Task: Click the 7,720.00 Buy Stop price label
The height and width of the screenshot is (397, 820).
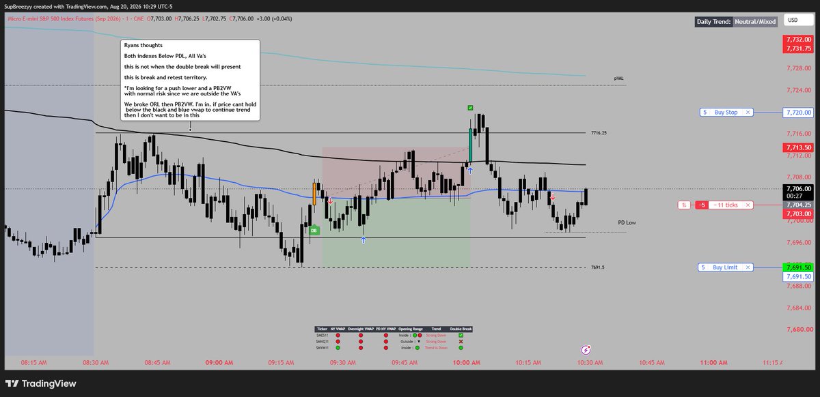Action: [x=798, y=113]
